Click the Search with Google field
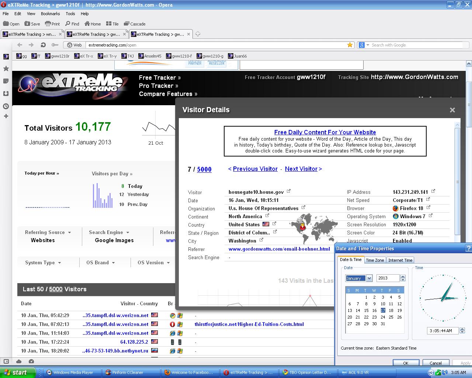The image size is (472, 378). (x=416, y=45)
